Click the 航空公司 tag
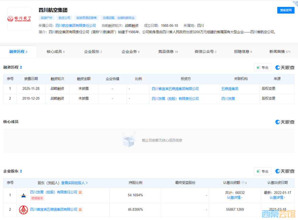 point(64,18)
